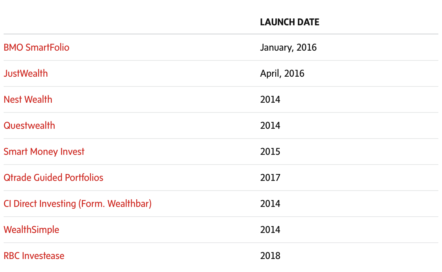Viewport: 442px width, 272px height.
Task: Visit the WealthSimple link
Action: coord(31,230)
